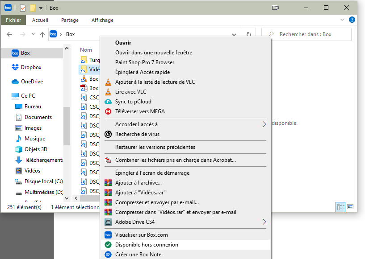
Task: Open the quick access toolbar customize arrow
Action: click(41, 8)
